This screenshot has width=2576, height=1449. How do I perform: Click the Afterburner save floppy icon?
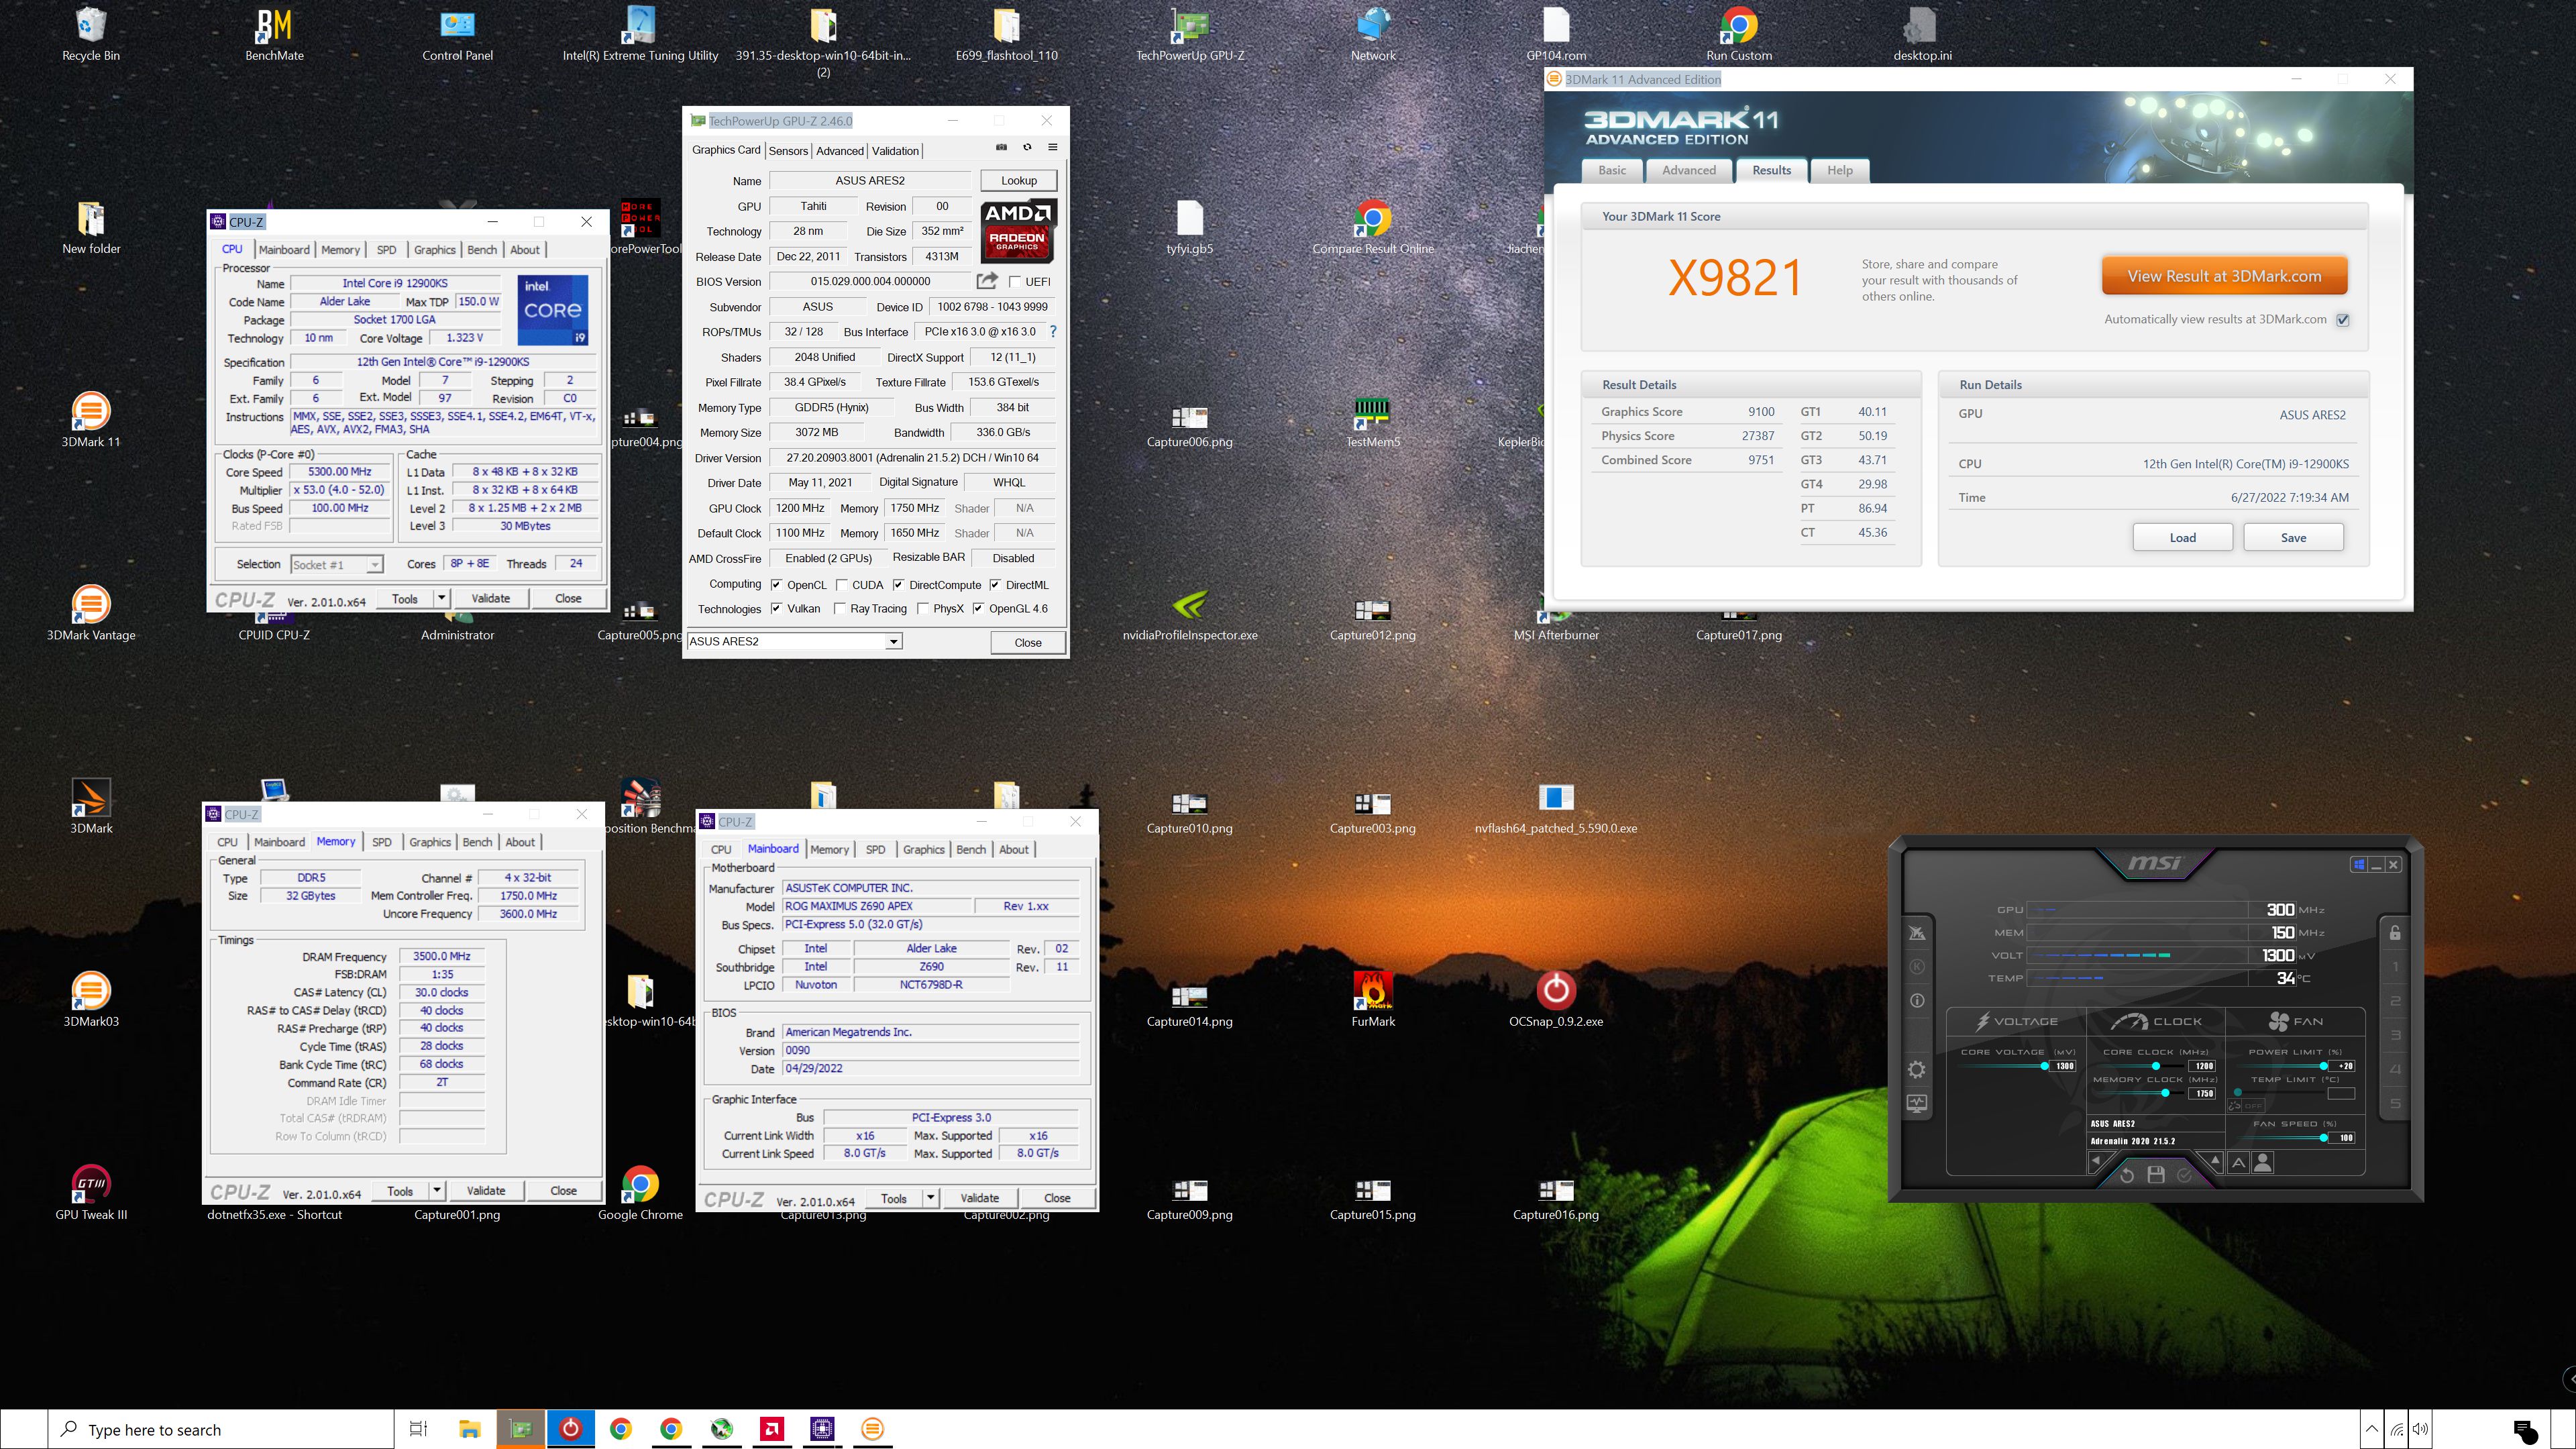2156,1175
